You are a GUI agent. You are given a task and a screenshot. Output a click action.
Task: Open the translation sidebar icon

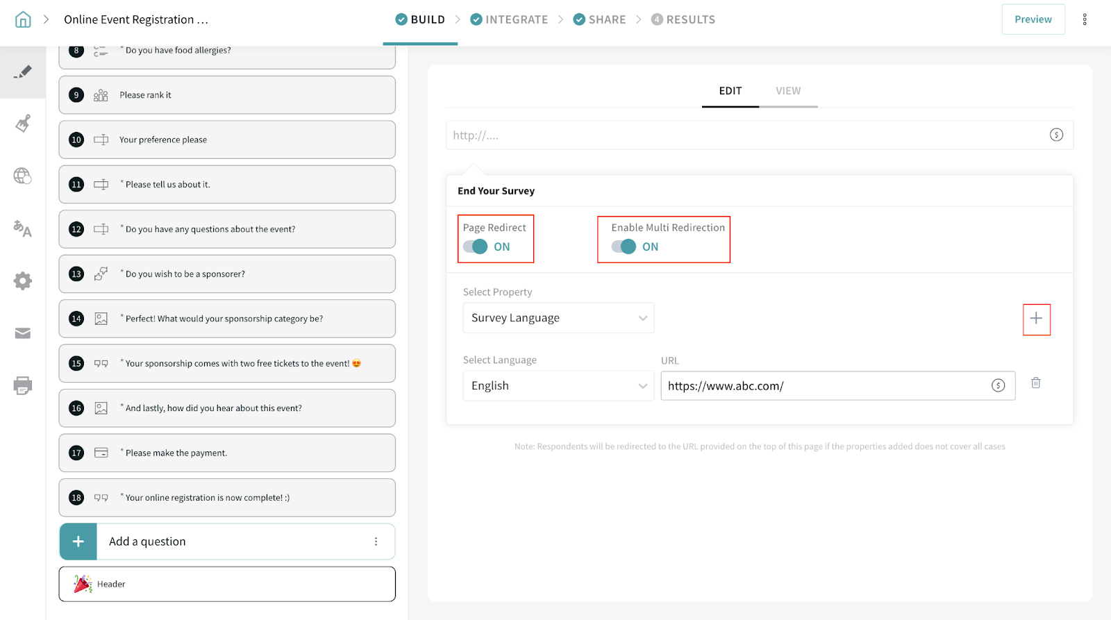23,228
